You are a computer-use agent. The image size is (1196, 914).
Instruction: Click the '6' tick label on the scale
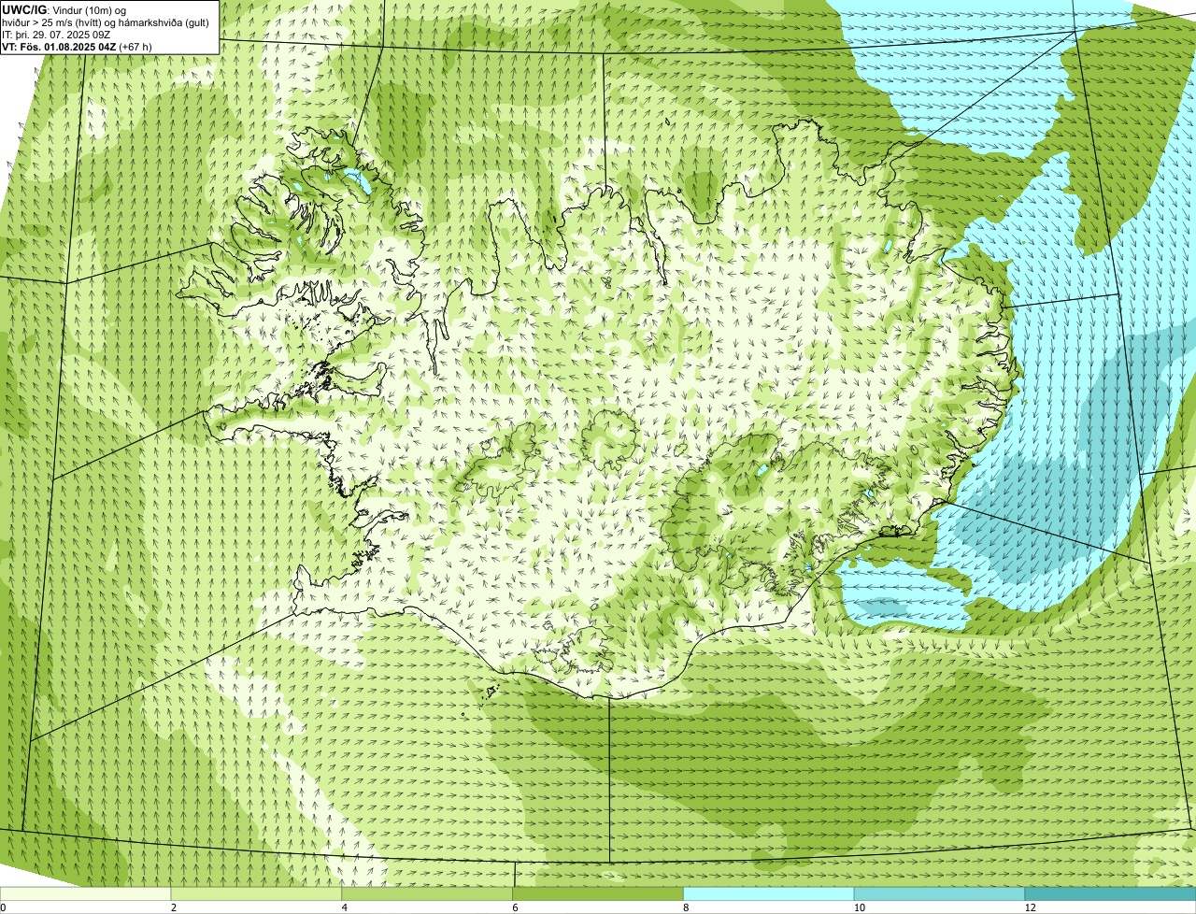(515, 907)
